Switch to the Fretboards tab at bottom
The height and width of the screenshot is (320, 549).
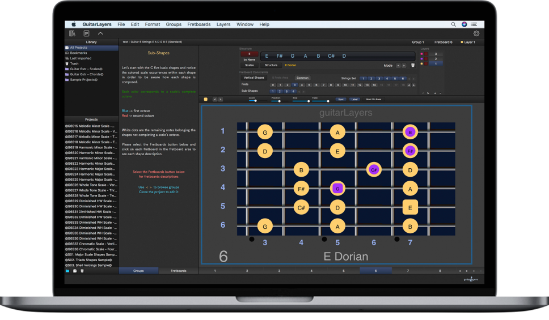tap(179, 271)
